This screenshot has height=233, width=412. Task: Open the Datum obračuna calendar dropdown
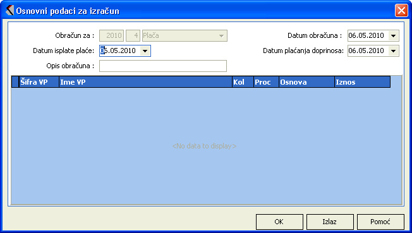(x=393, y=36)
